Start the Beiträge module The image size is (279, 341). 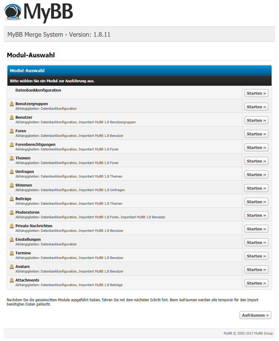pos(256,202)
